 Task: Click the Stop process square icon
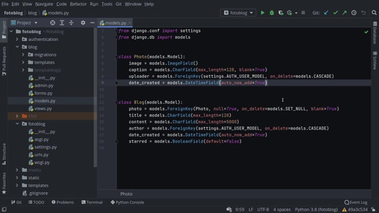[x=303, y=12]
